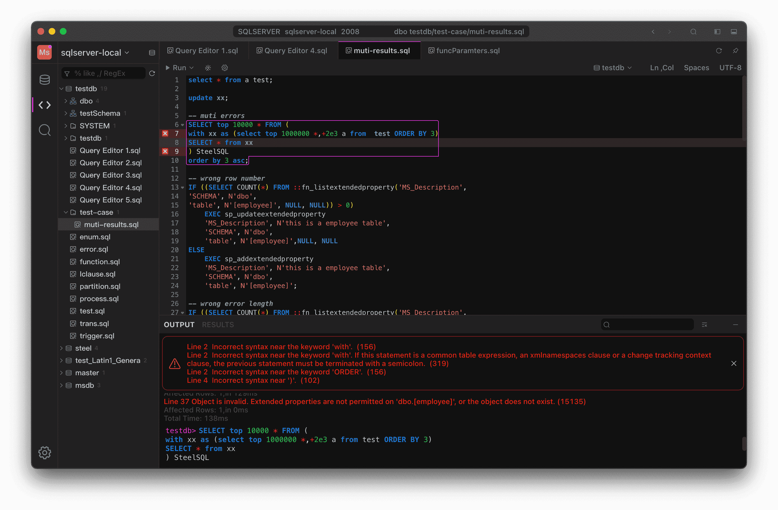Open editor settings with the gear icon
The width and height of the screenshot is (778, 510).
[225, 68]
